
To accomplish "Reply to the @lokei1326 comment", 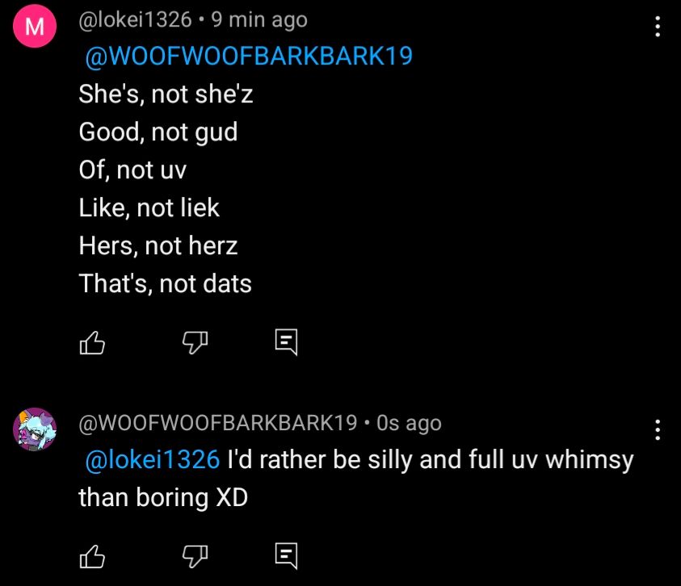I will point(287,343).
